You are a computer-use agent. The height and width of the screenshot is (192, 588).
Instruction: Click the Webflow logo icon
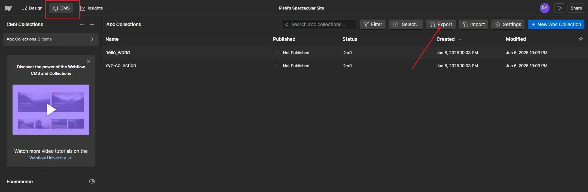point(8,8)
